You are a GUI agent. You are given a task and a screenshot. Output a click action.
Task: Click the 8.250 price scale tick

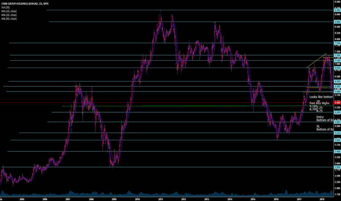tap(337, 33)
